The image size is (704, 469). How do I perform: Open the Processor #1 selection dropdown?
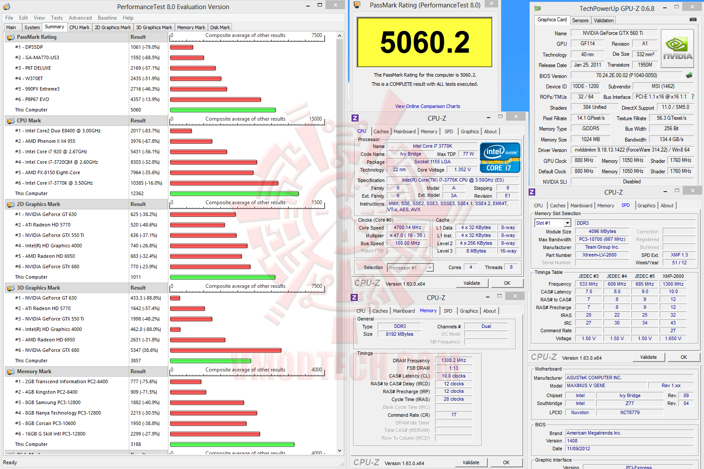click(430, 268)
